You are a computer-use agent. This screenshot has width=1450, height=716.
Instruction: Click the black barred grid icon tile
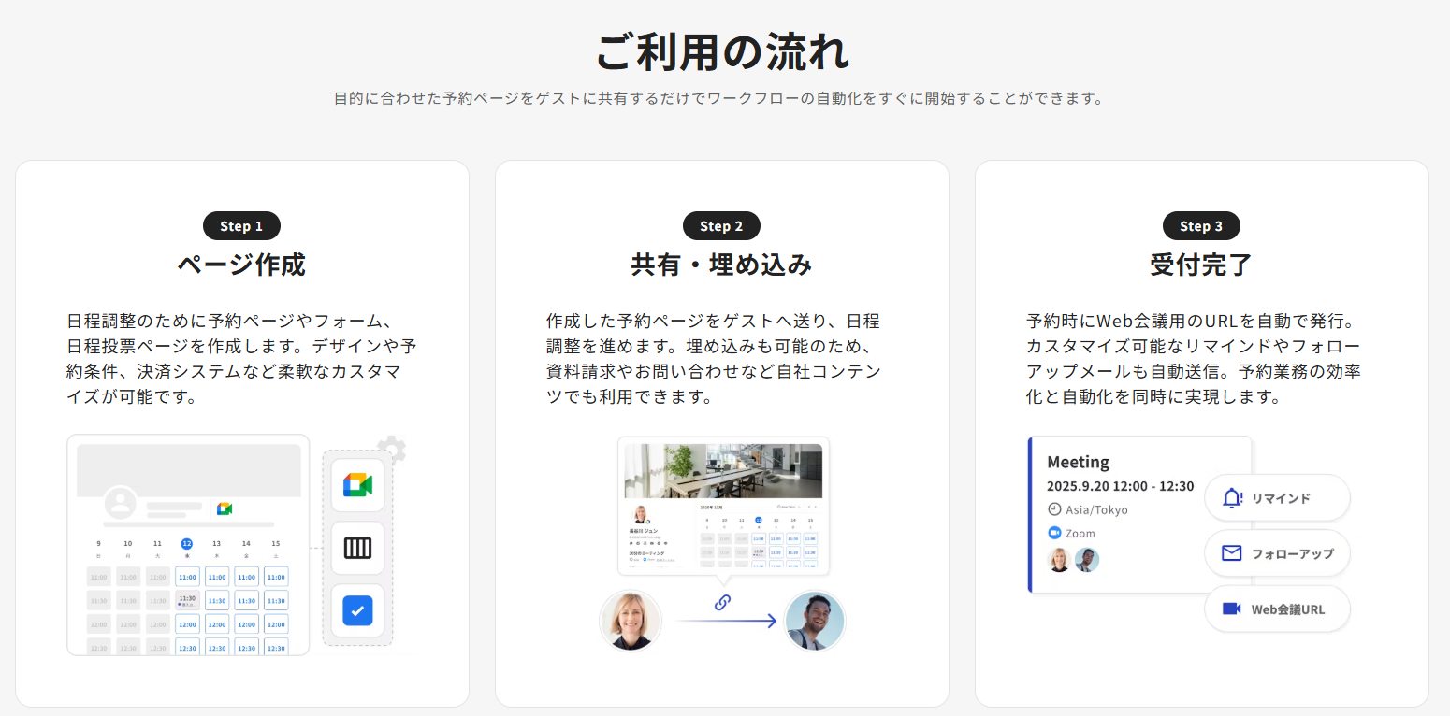(357, 548)
